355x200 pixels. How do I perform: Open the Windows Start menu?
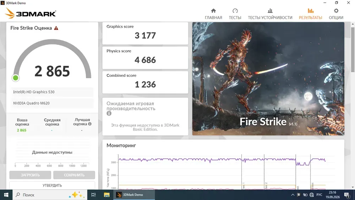coord(6,195)
